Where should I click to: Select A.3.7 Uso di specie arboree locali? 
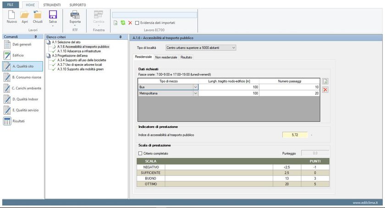pyautogui.click(x=80, y=64)
